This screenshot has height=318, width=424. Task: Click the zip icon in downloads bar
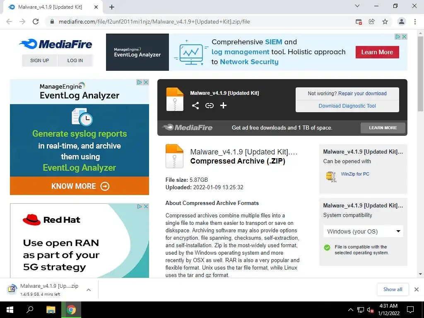12,289
